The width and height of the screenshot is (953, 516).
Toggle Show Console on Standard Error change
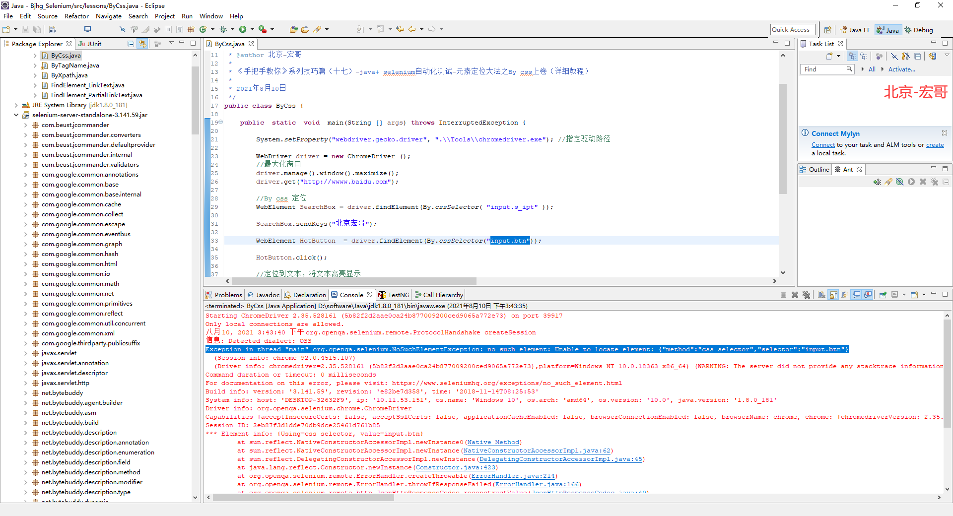868,295
